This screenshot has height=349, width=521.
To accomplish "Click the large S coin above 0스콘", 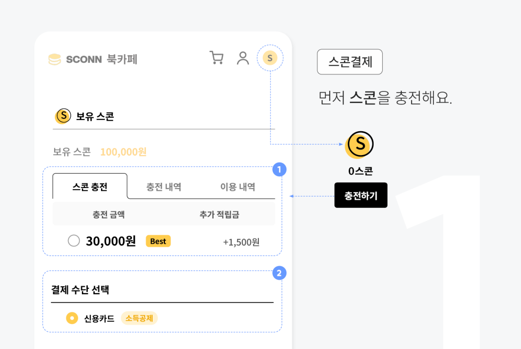I will [x=359, y=145].
